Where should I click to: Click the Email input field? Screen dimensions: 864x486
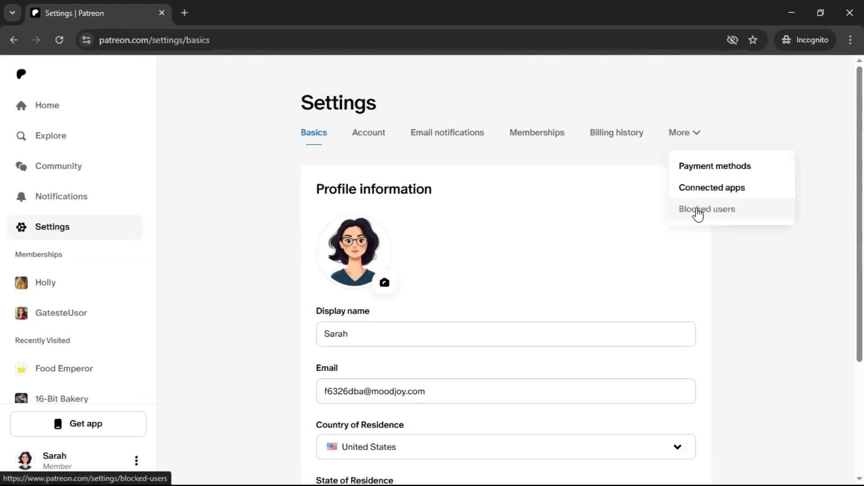(x=506, y=391)
